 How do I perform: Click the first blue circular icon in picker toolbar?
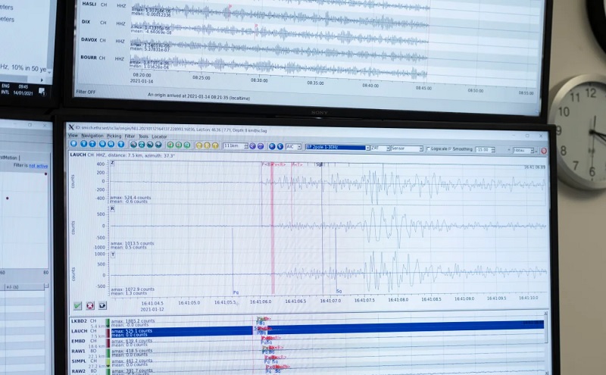click(x=73, y=143)
